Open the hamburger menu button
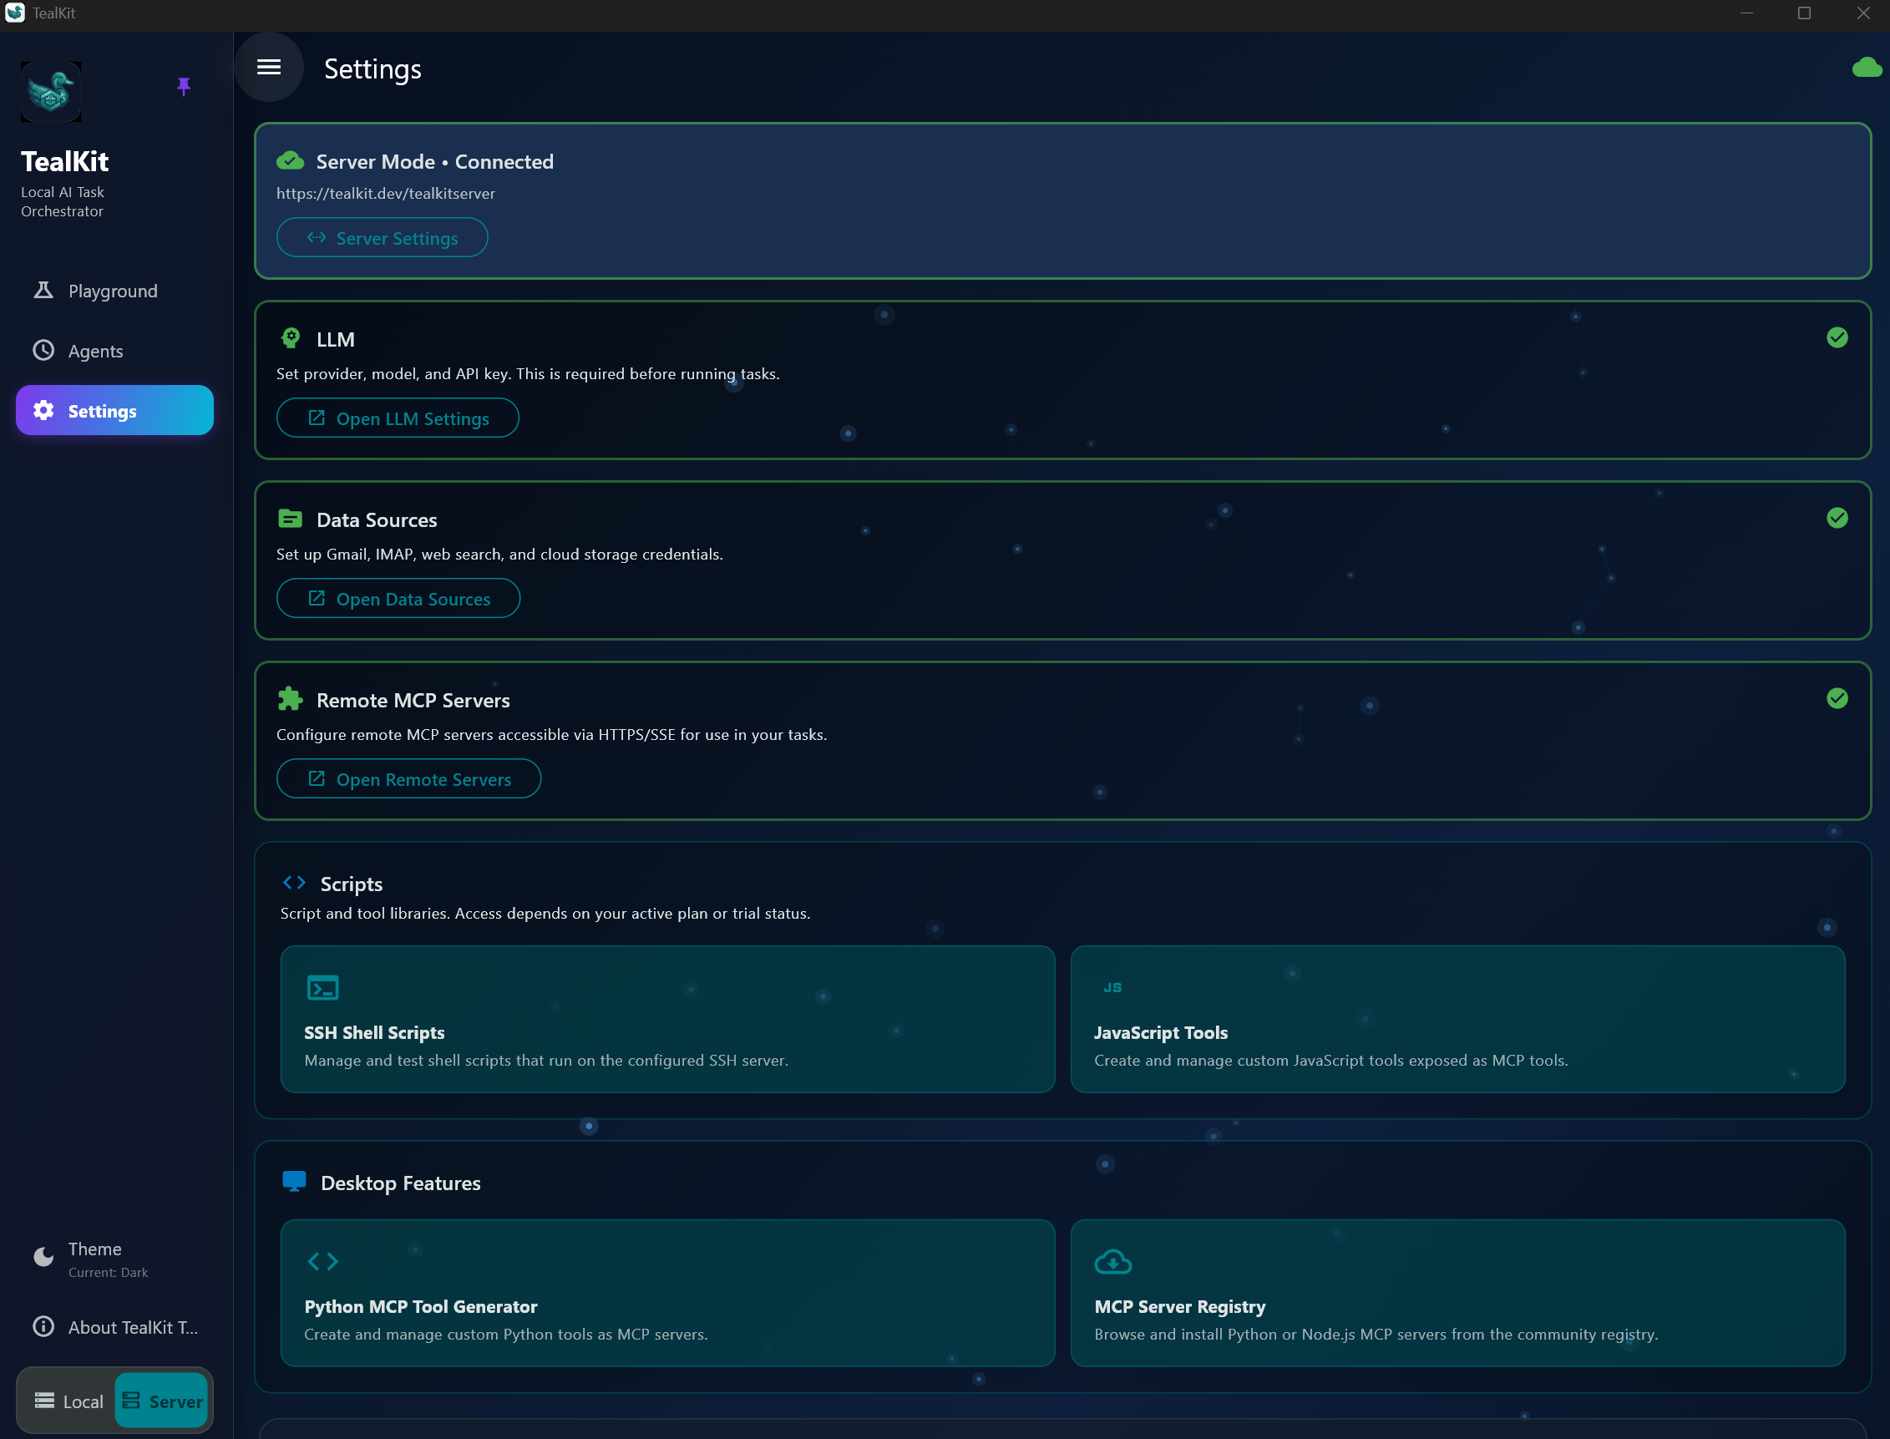This screenshot has width=1890, height=1439. [x=269, y=67]
